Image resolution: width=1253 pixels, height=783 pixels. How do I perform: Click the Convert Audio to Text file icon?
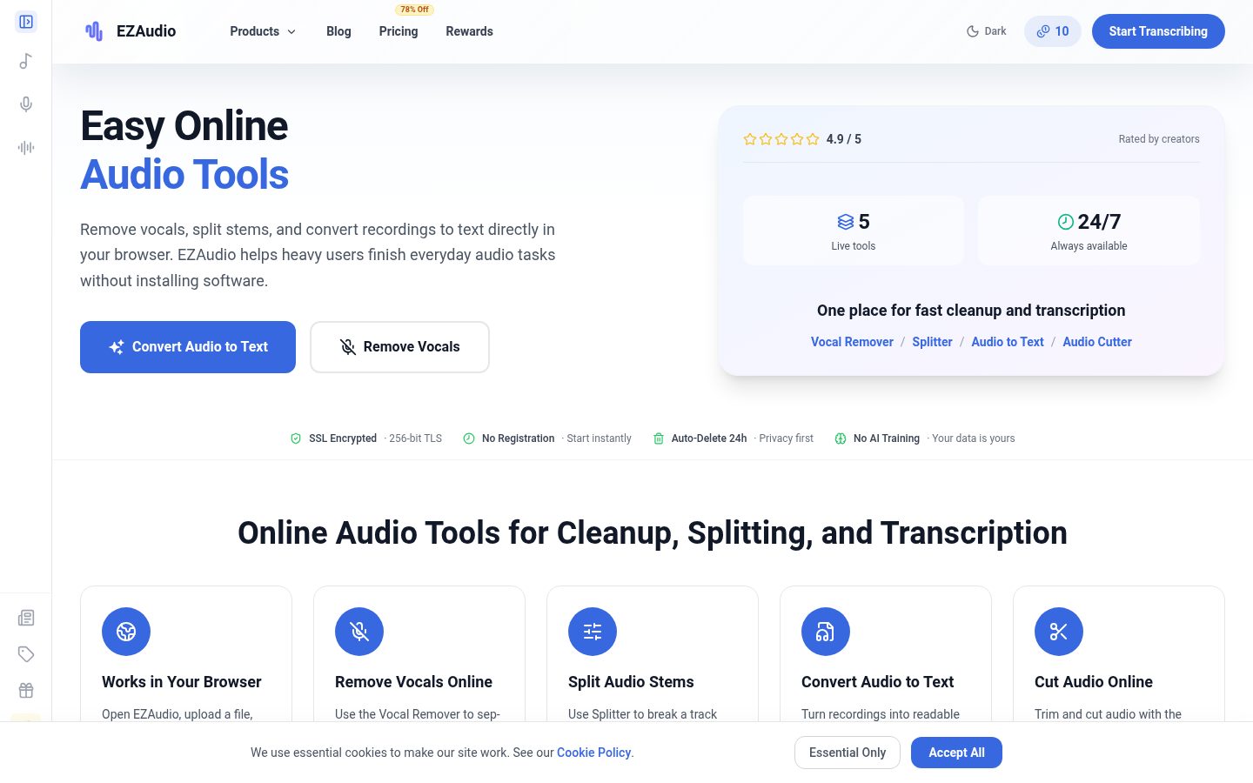(826, 632)
